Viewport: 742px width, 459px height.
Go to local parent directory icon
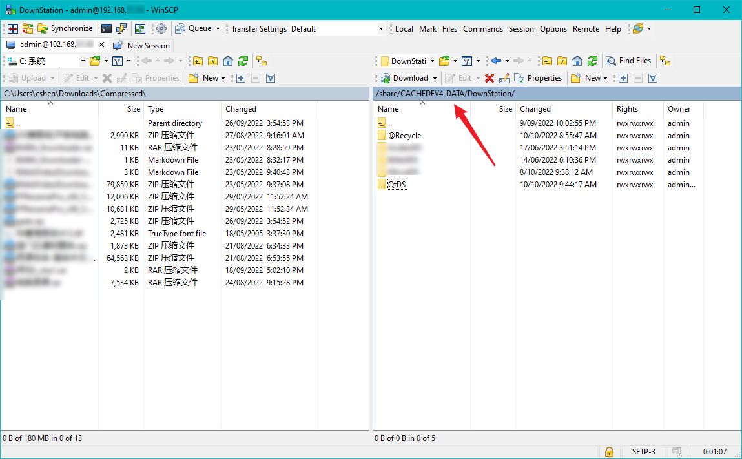(198, 61)
